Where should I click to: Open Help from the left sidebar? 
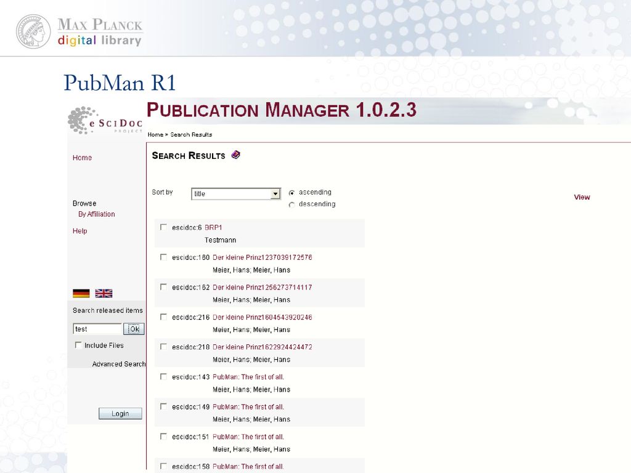click(79, 231)
